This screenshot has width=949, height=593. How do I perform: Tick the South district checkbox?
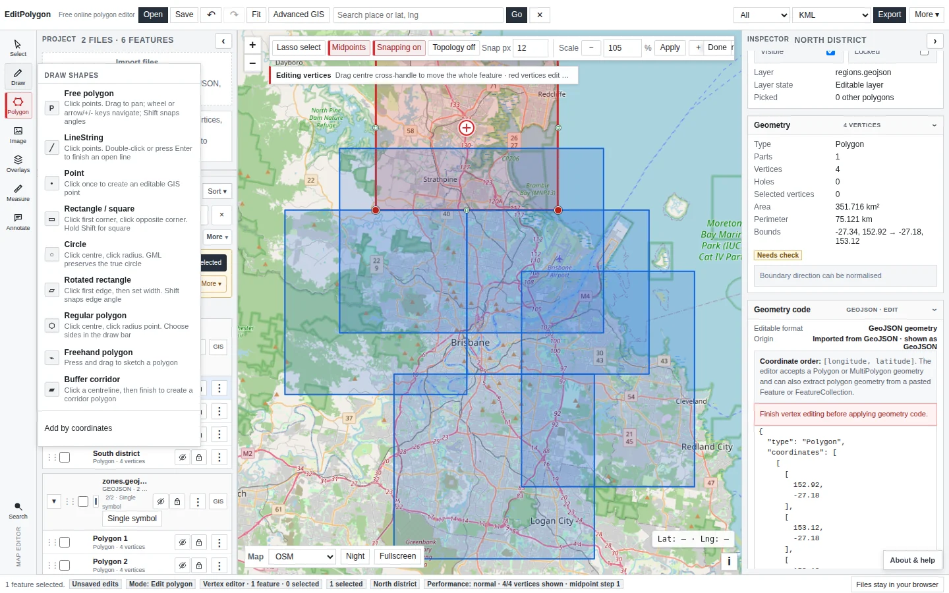tap(65, 457)
